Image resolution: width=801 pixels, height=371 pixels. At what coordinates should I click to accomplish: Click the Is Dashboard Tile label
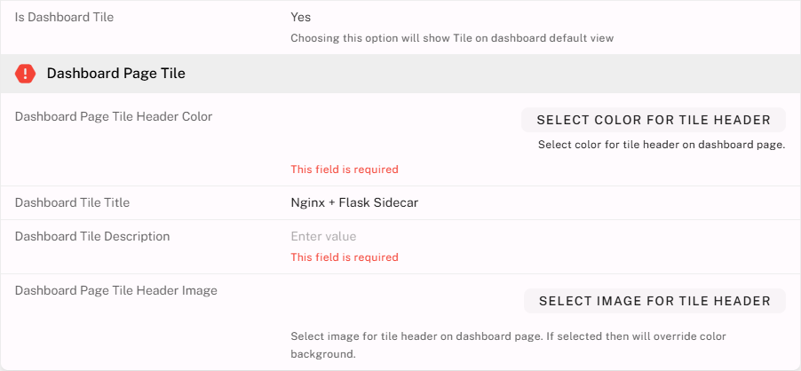64,17
